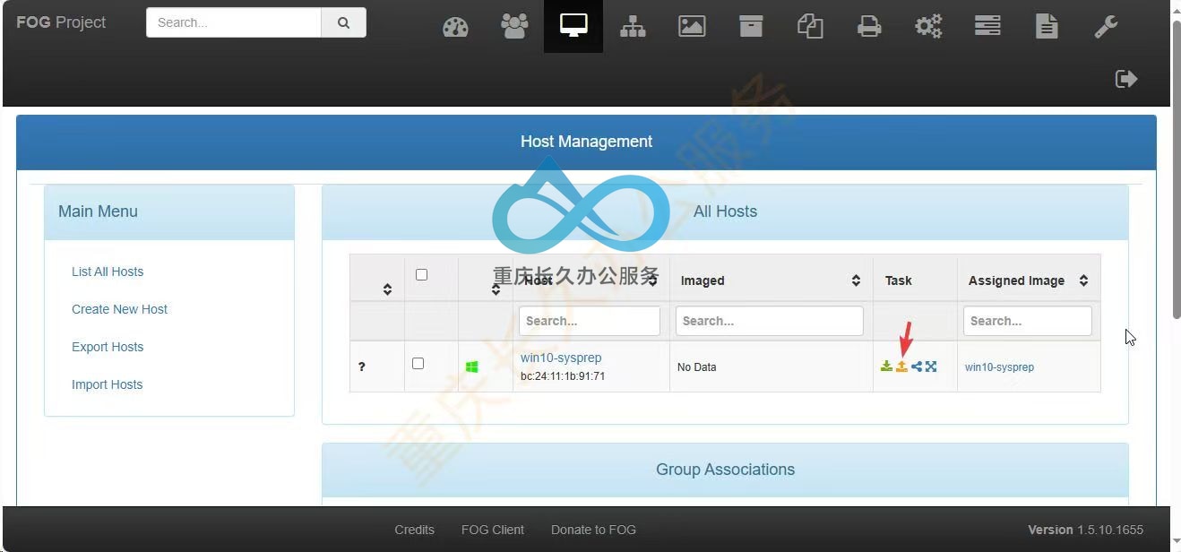Viewport: 1181px width, 552px height.
Task: Click the Group Associations panel heading
Action: (725, 470)
